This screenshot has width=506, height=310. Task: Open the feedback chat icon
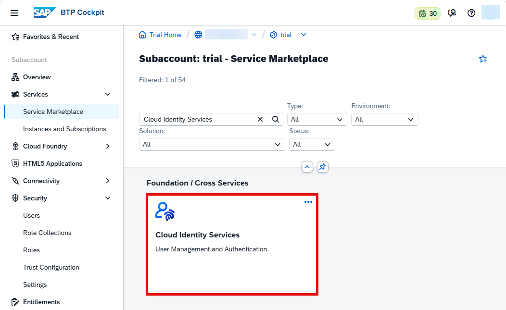click(x=452, y=13)
